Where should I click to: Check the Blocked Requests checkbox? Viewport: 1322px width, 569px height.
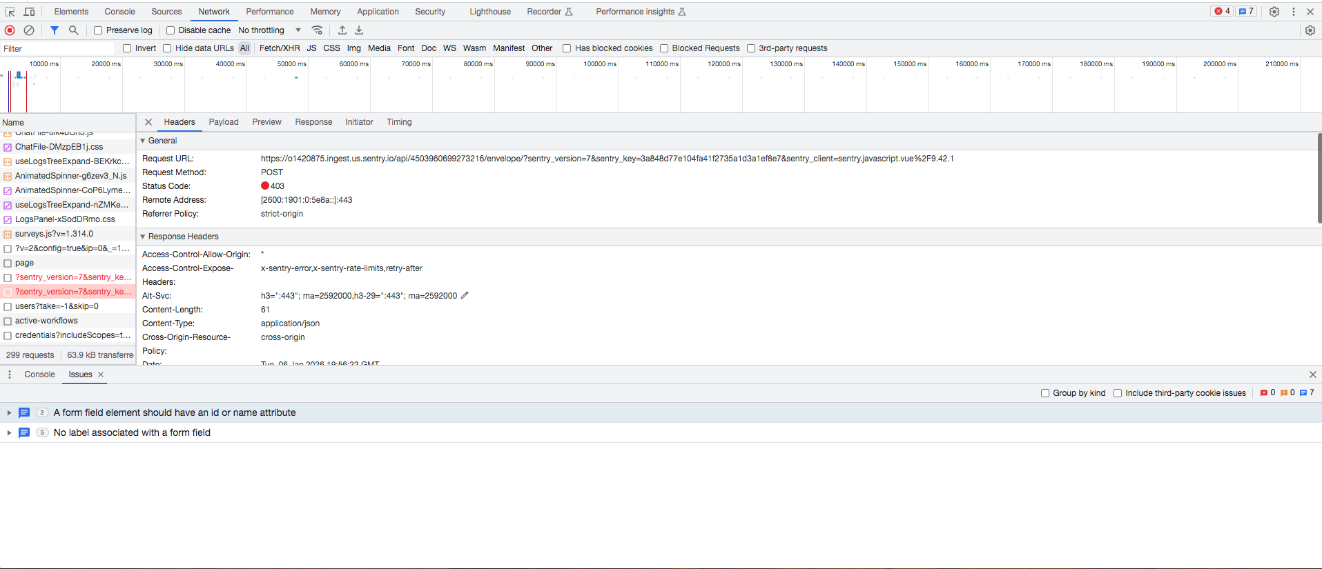(664, 48)
